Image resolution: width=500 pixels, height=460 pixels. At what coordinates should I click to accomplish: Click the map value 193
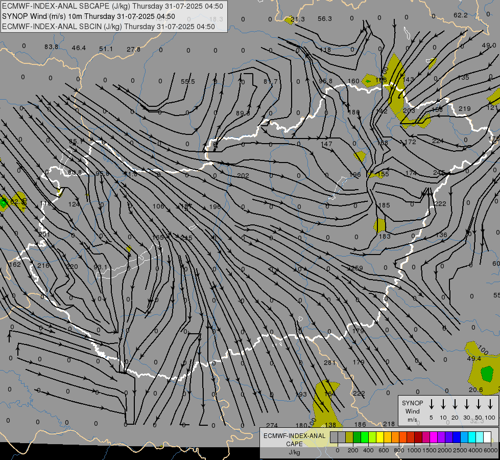pyautogui.click(x=301, y=395)
